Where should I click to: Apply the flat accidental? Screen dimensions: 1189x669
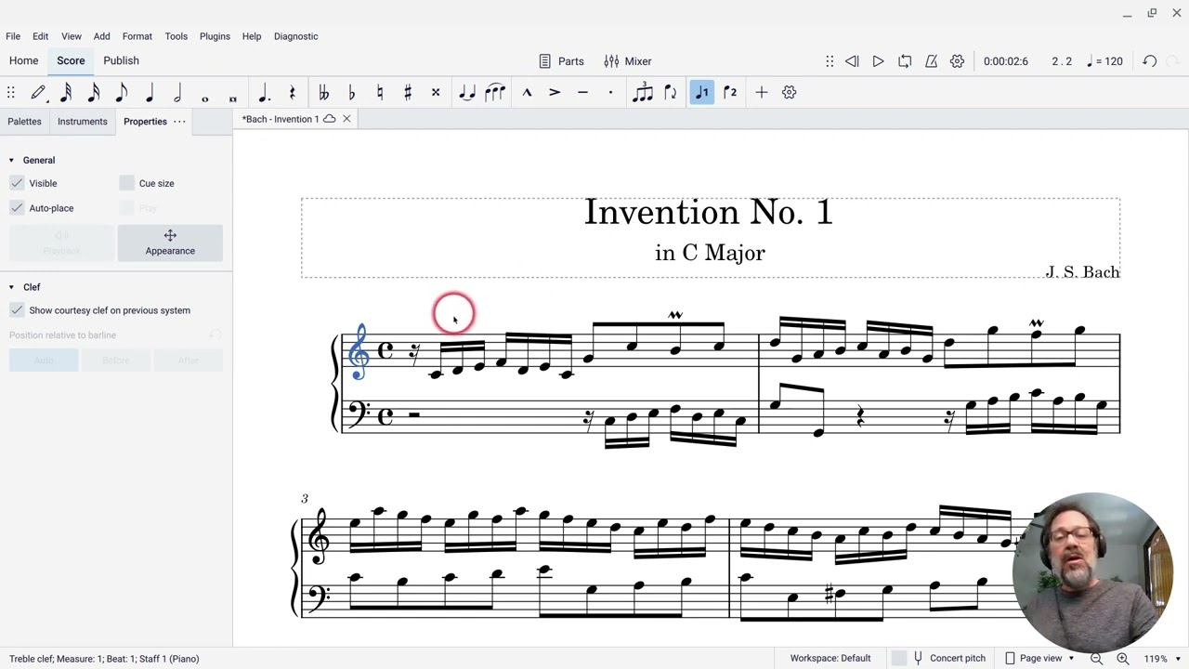point(351,93)
